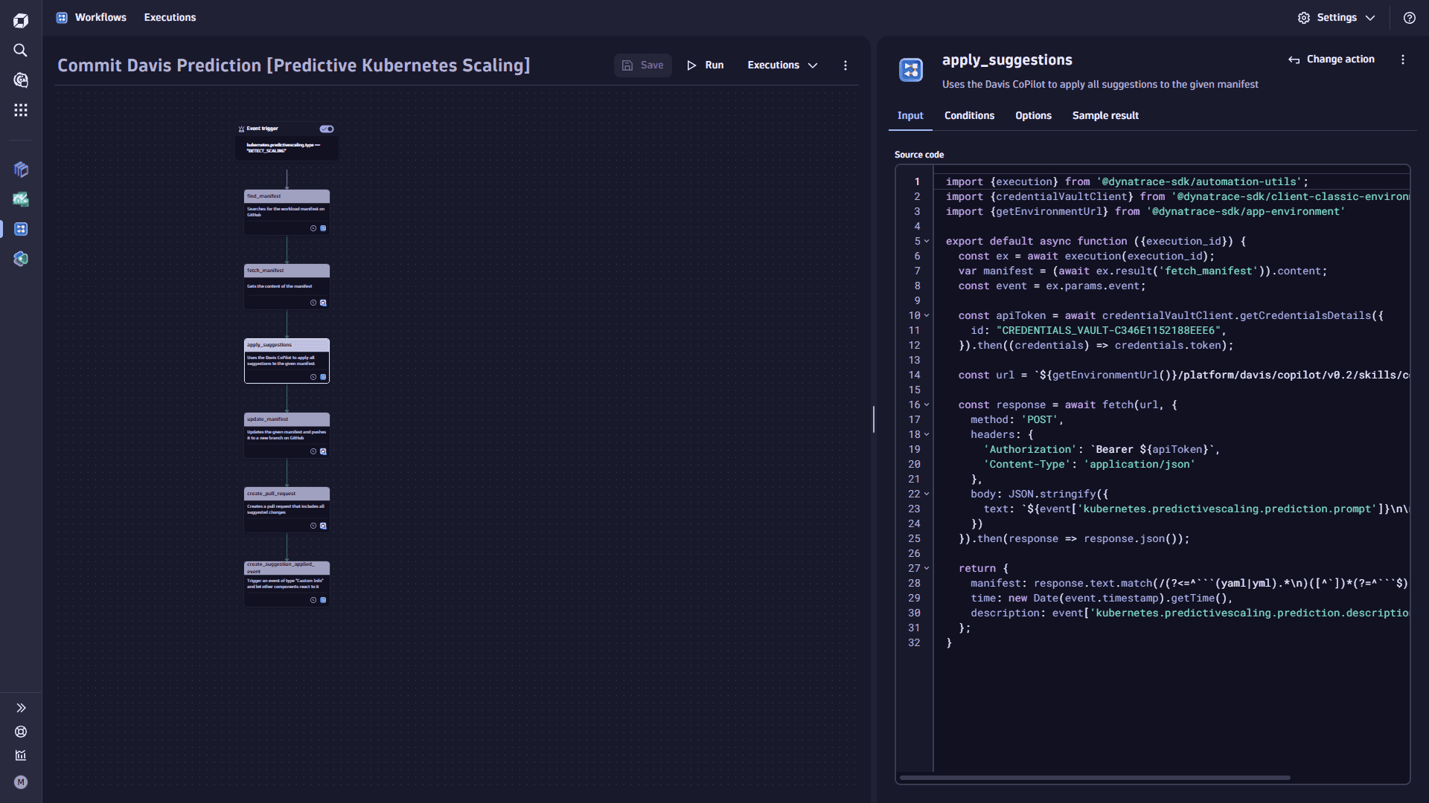Screen dimensions: 1429x803
Task: Open search from the left sidebar
Action: [21, 50]
